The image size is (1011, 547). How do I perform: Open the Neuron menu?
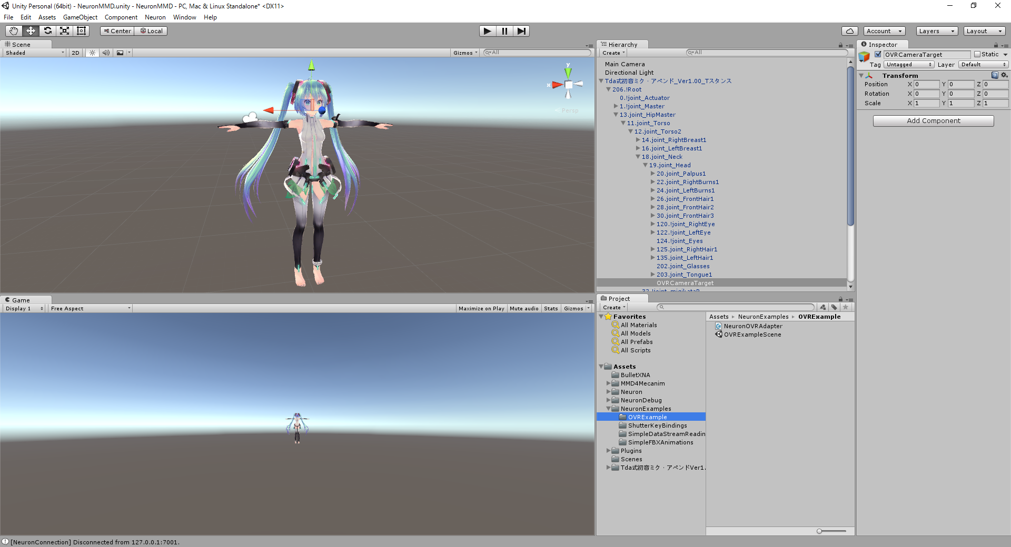(x=155, y=17)
